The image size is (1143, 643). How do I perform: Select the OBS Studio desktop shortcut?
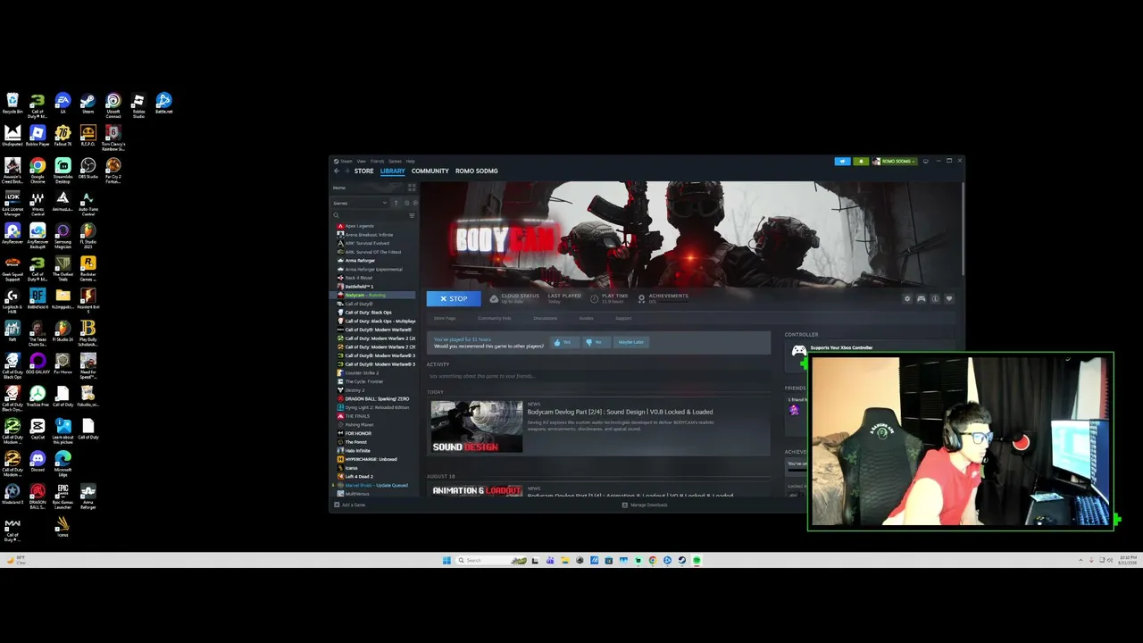tap(88, 168)
